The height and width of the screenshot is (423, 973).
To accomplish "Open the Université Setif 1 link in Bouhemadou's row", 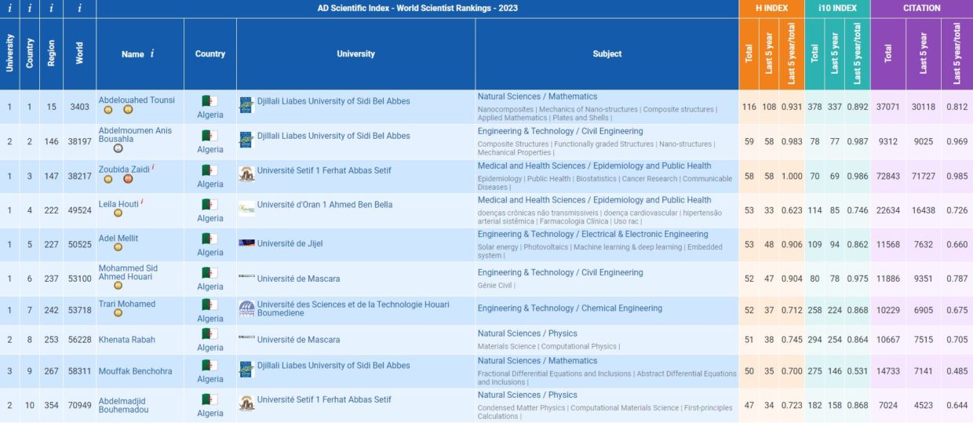I will click(324, 399).
